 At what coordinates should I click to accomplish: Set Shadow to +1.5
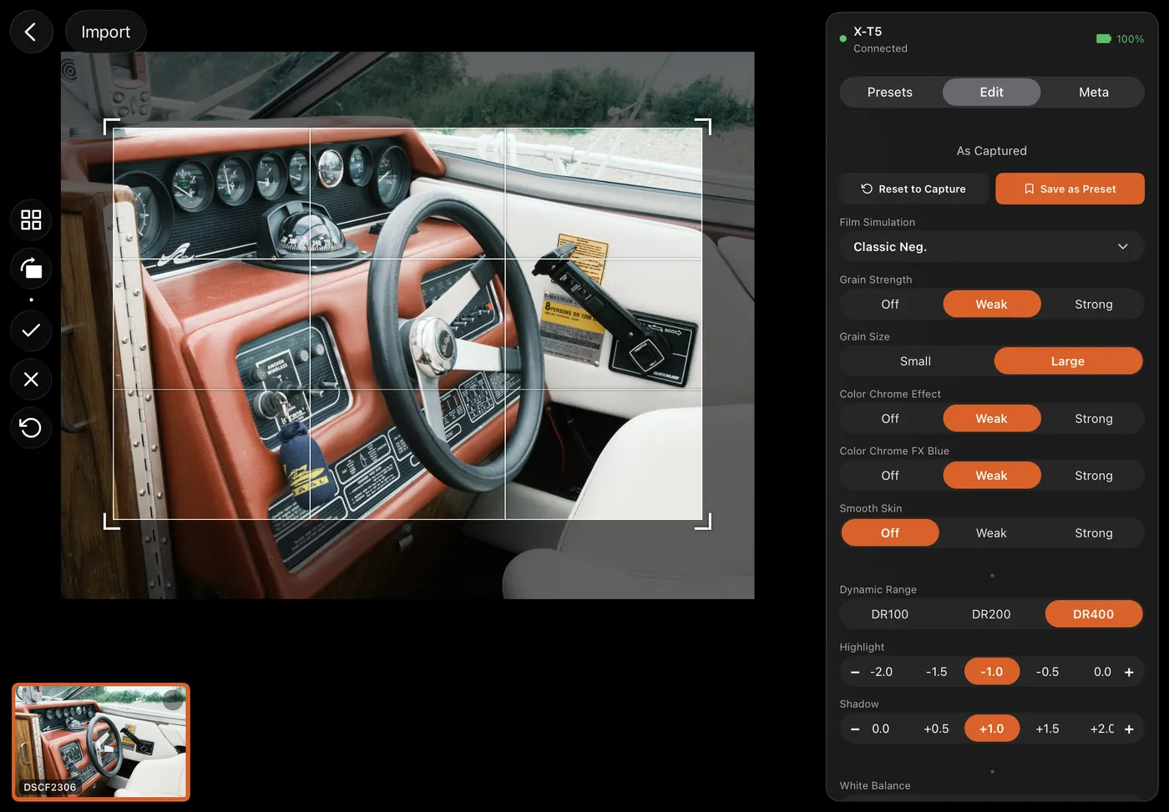(1047, 729)
